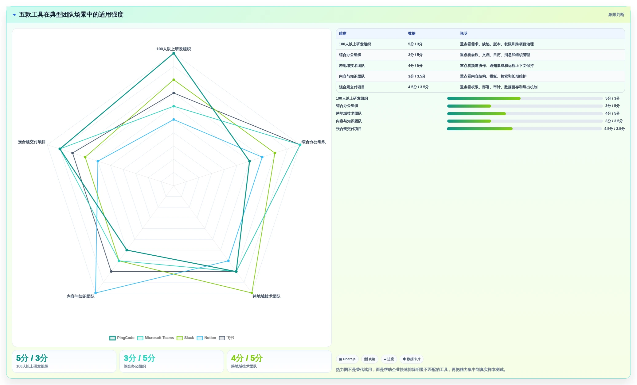This screenshot has width=637, height=385.
Task: Select the 强合规交付项目 table row name
Action: point(352,87)
